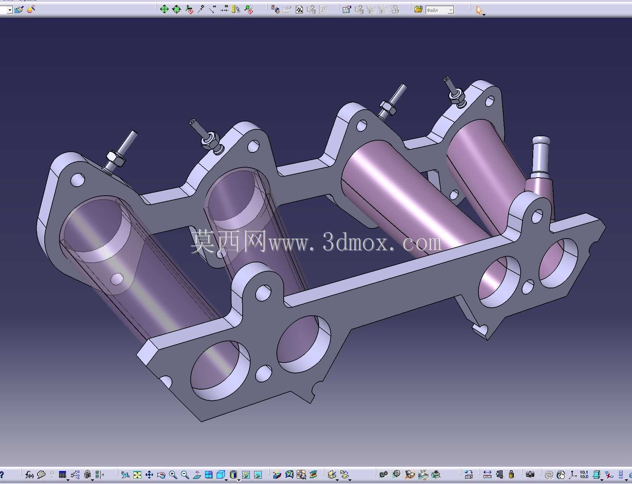The width and height of the screenshot is (632, 484).
Task: Click the Capture camera icon
Action: click(530, 475)
